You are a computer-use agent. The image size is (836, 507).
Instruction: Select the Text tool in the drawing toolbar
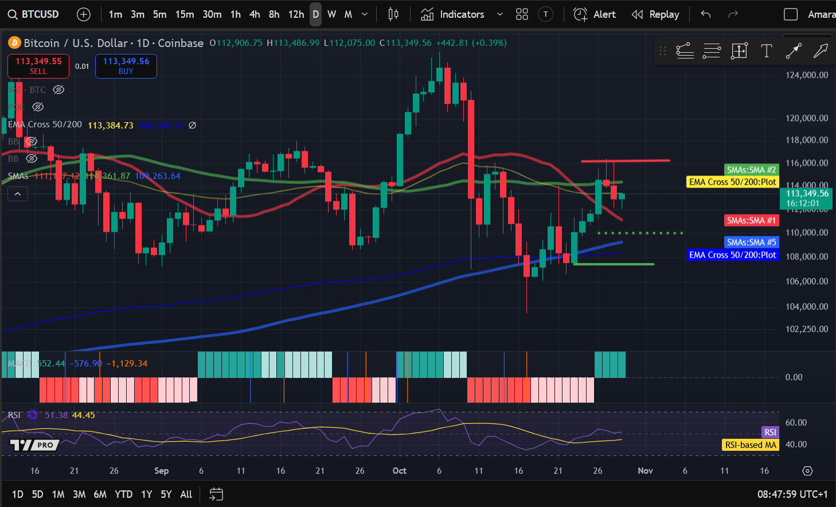[x=767, y=50]
